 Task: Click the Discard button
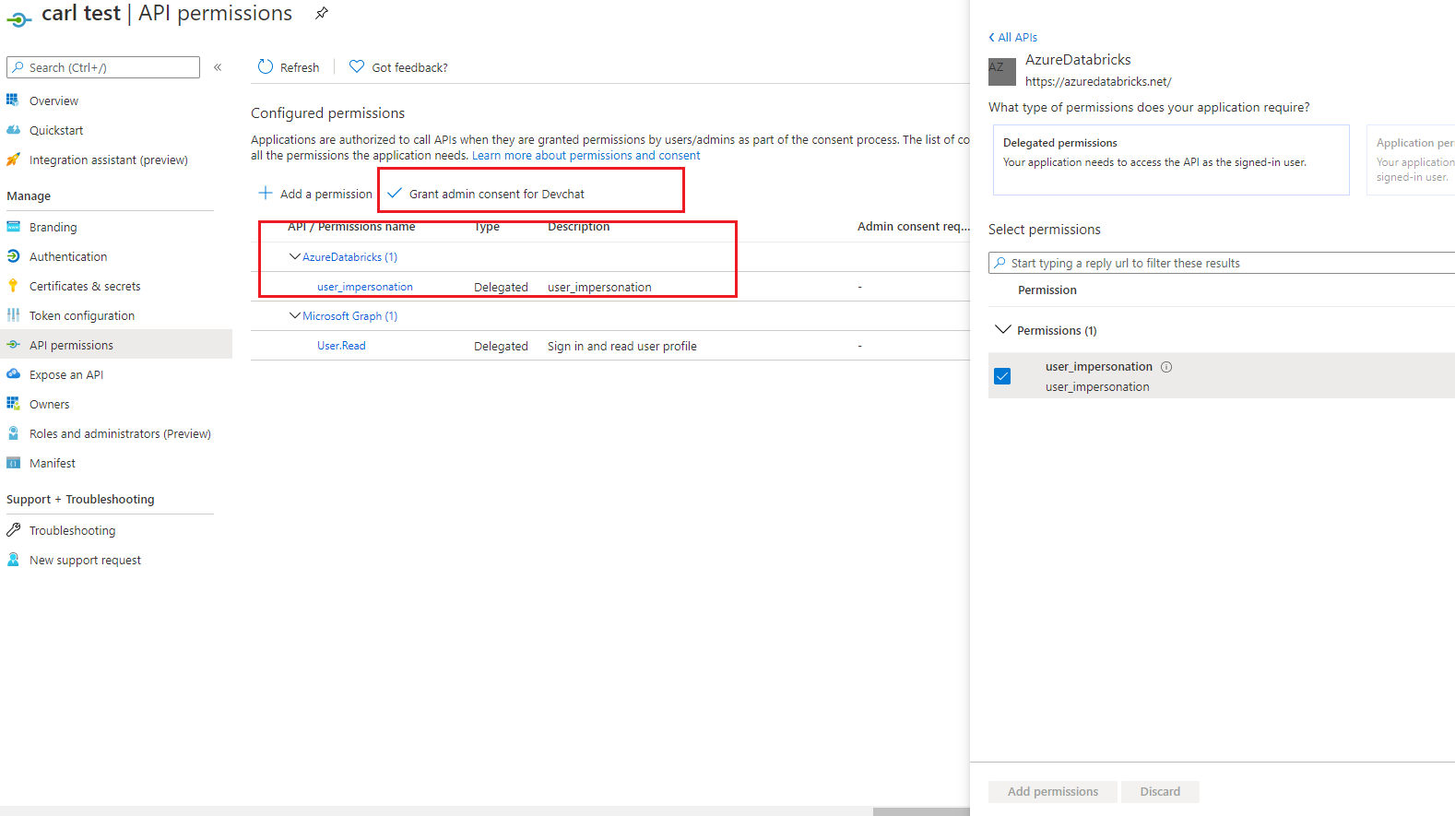[1160, 791]
